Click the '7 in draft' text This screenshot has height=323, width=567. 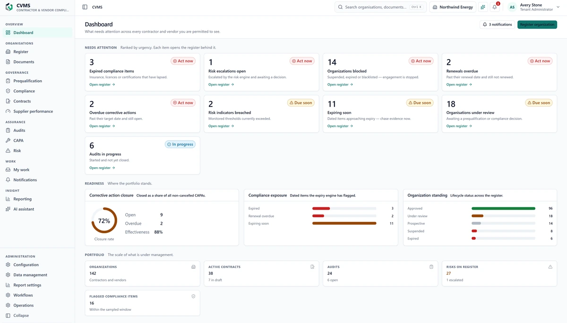pyautogui.click(x=215, y=280)
